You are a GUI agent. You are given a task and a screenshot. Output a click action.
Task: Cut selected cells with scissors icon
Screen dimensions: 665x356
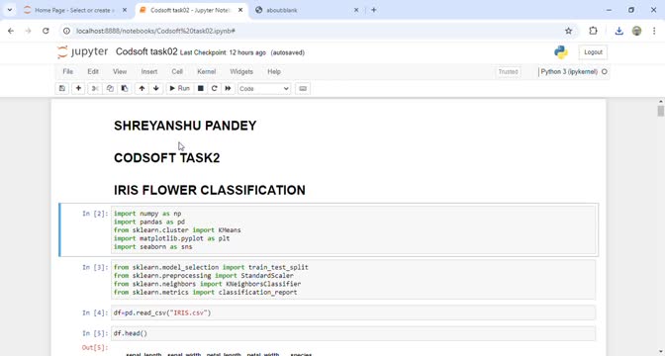point(95,89)
